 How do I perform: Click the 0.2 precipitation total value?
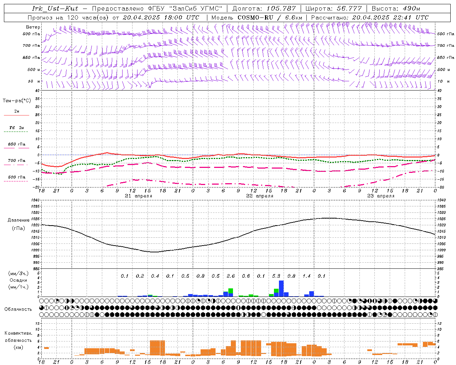[140, 276]
